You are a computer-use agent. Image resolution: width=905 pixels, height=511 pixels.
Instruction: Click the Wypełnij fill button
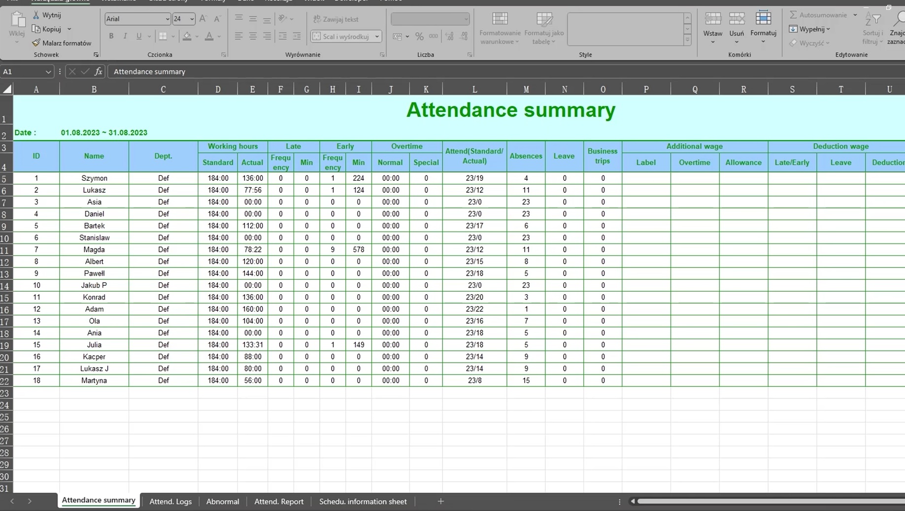pos(809,29)
